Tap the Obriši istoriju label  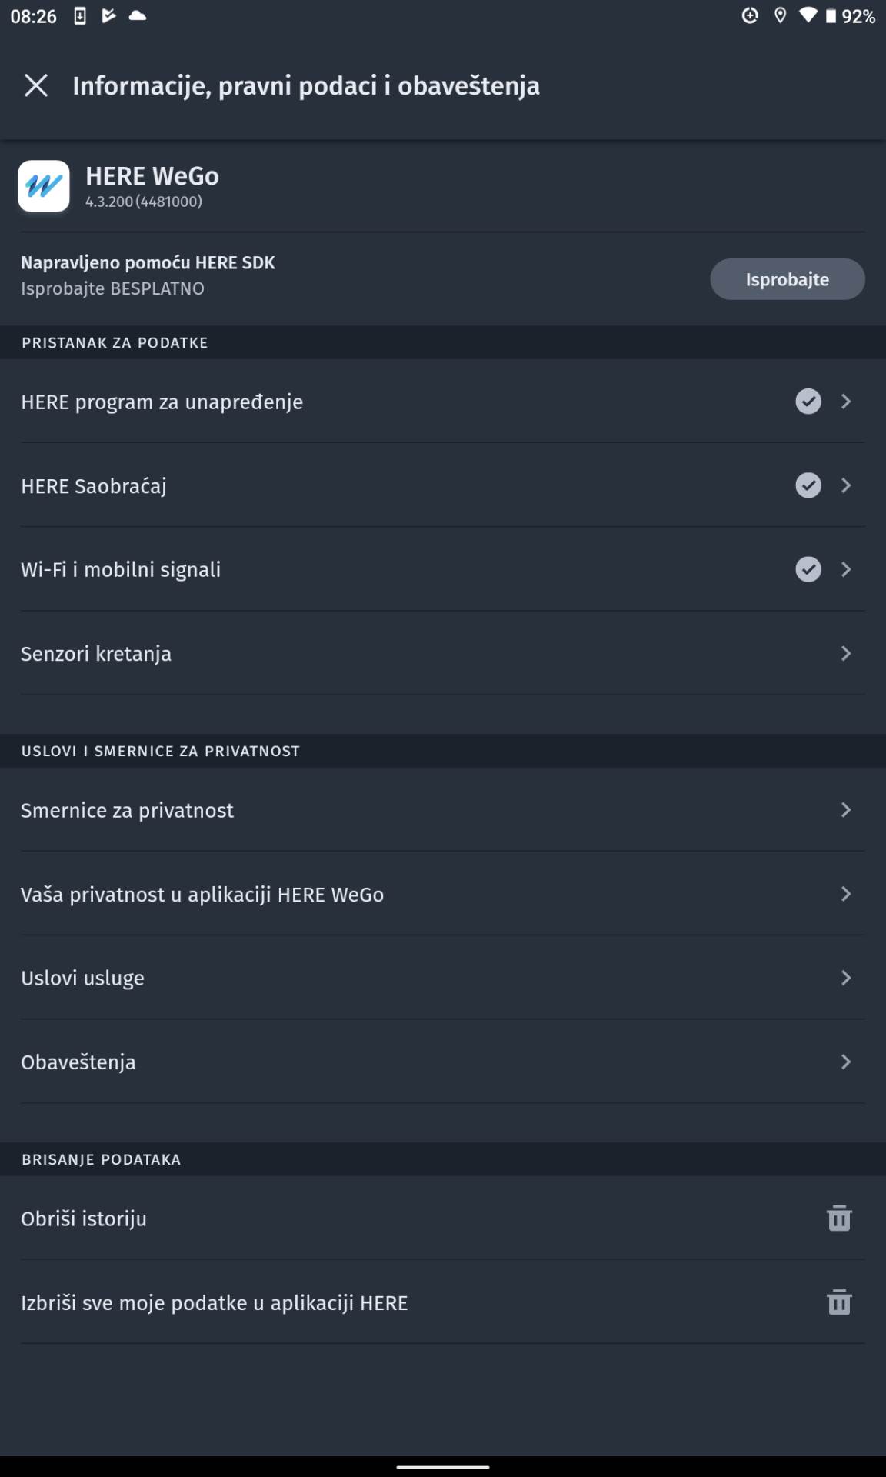pyautogui.click(x=84, y=1219)
